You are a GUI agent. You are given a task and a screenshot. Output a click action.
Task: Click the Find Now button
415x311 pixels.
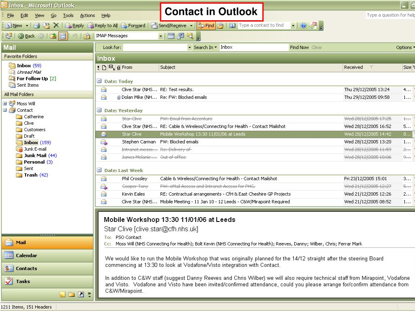click(299, 47)
